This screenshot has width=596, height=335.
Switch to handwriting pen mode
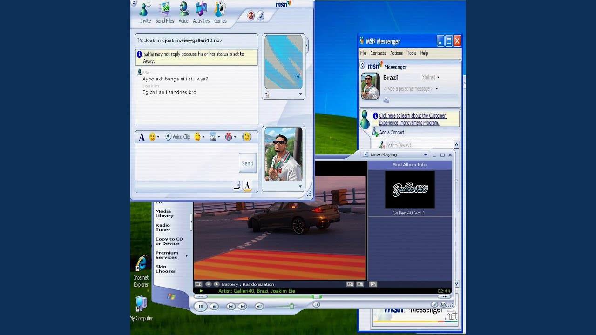click(237, 186)
